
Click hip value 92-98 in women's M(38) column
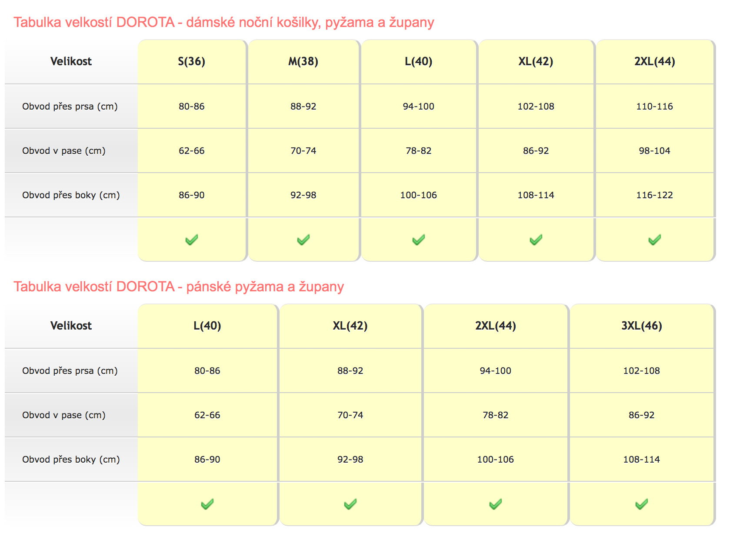click(x=303, y=195)
